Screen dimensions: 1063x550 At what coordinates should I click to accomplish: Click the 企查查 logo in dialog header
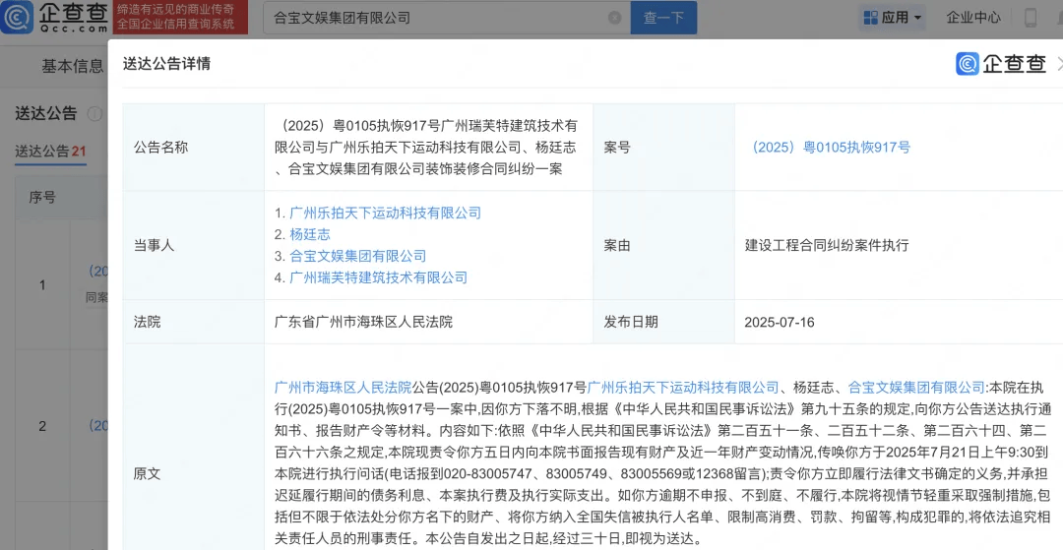[x=1001, y=64]
